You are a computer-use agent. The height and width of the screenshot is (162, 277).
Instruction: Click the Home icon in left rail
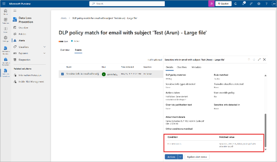tap(6, 11)
